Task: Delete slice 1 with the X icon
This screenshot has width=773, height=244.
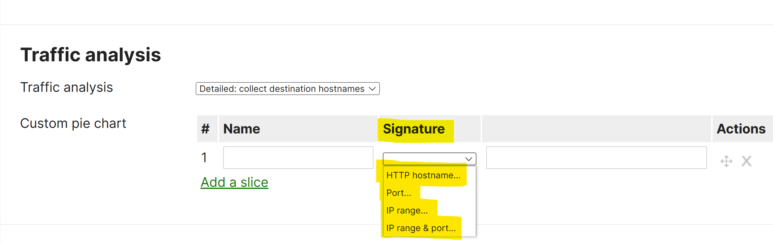Action: pyautogui.click(x=746, y=161)
